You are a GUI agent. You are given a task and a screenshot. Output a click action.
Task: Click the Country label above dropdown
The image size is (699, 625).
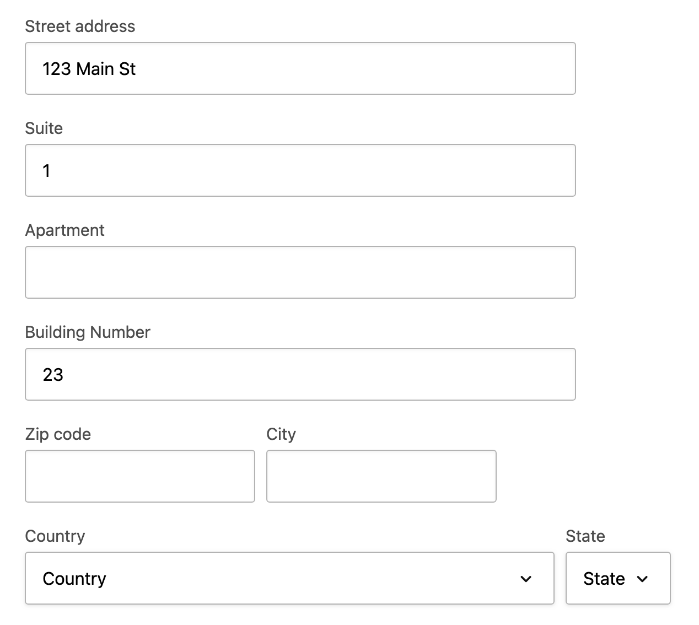55,536
